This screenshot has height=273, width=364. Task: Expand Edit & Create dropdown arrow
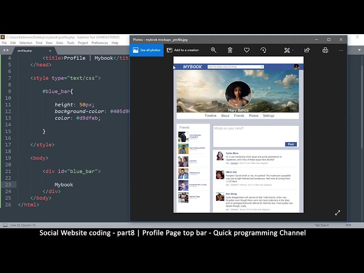click(293, 50)
